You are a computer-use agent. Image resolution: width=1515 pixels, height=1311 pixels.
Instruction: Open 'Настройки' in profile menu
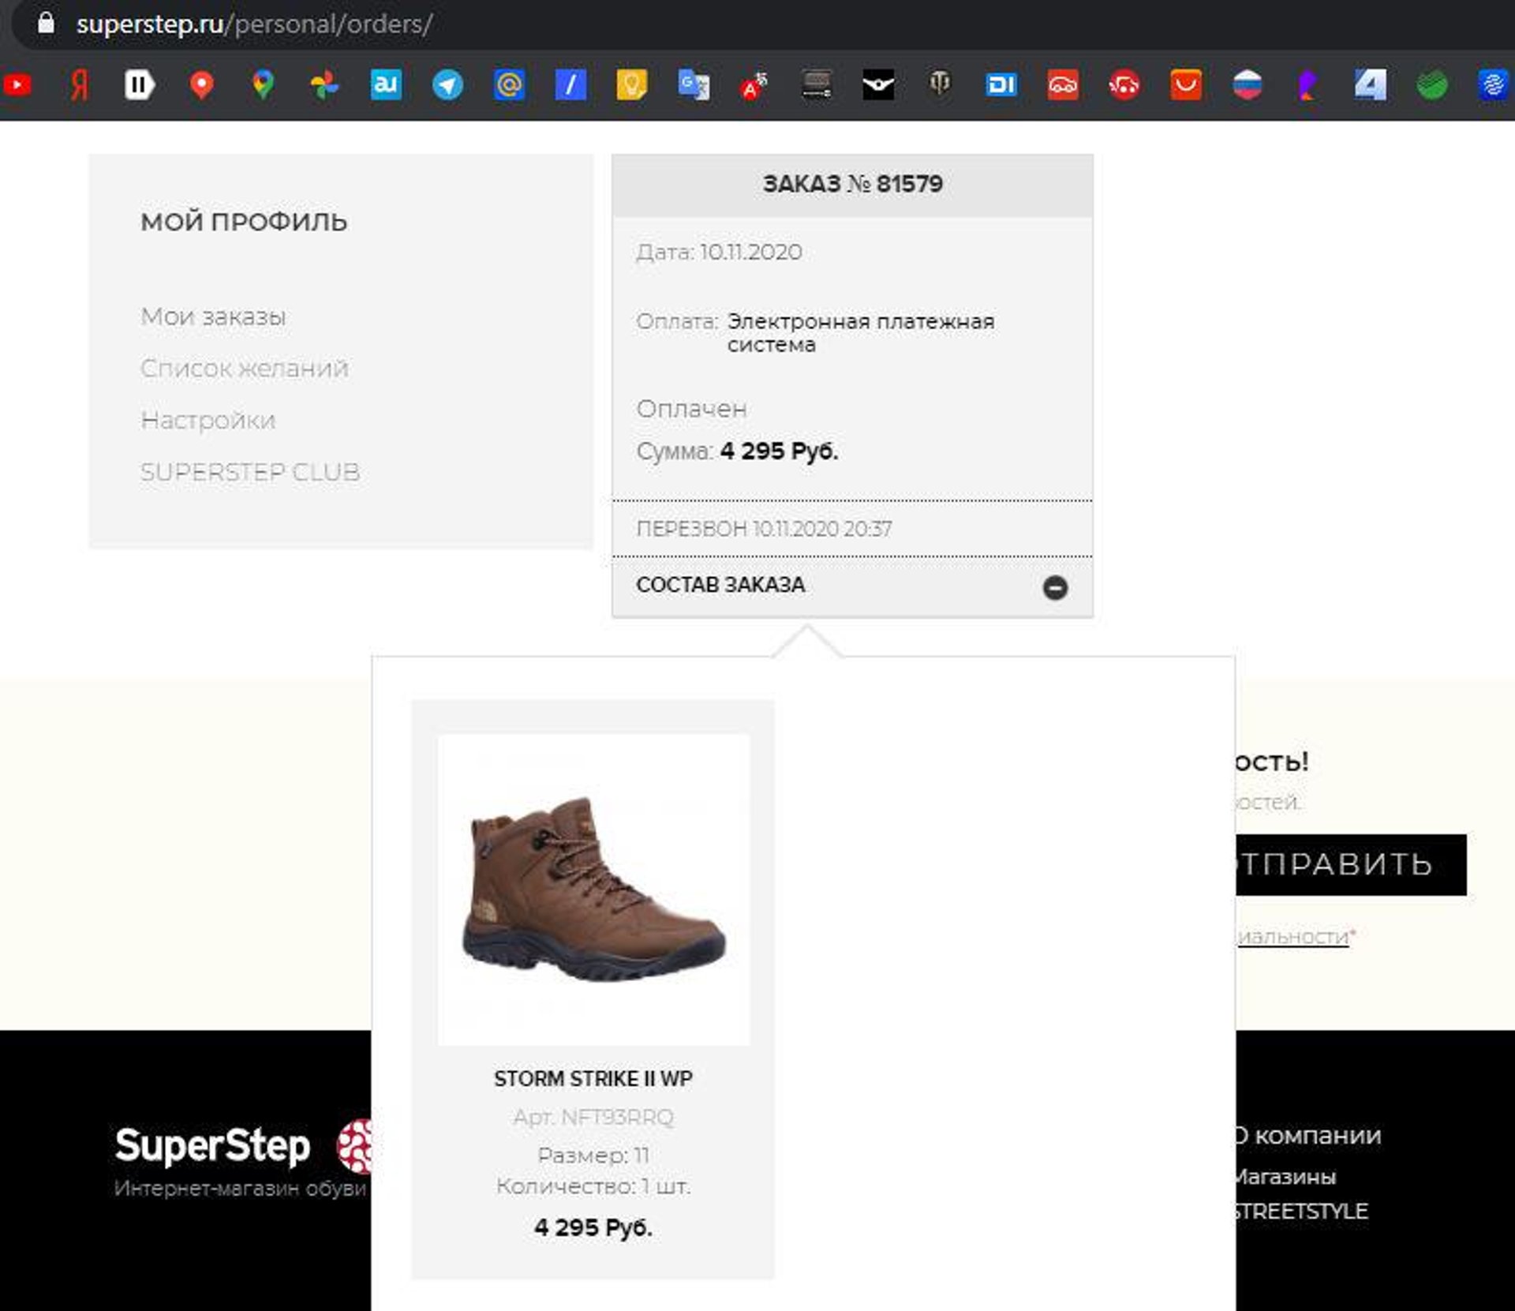click(208, 420)
